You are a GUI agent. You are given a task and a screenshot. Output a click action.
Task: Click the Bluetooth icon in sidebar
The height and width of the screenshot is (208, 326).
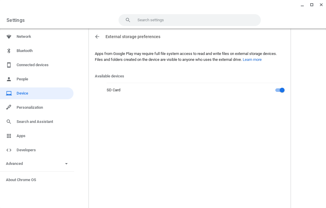tap(9, 51)
